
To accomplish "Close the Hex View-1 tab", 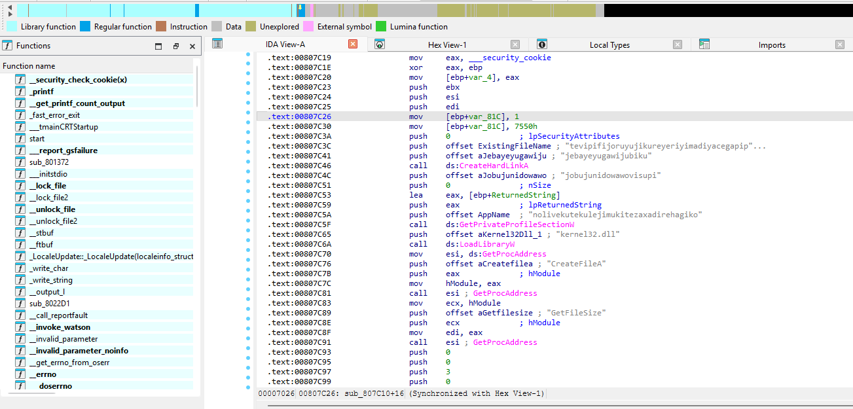I will tap(515, 44).
